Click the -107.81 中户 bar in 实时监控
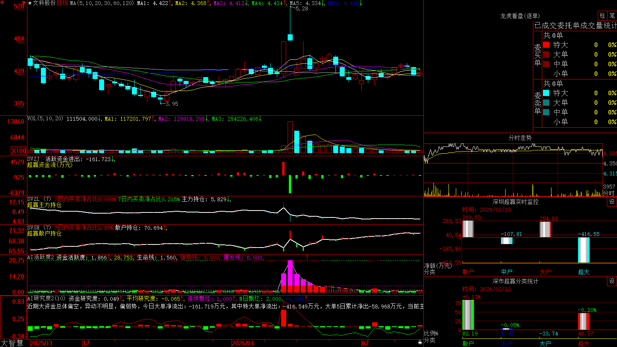Image resolution: width=617 pixels, height=347 pixels. tap(507, 241)
